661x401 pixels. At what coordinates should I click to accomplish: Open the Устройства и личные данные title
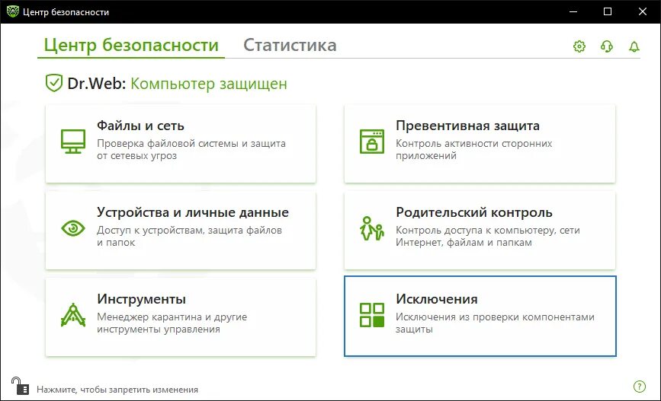coord(193,212)
